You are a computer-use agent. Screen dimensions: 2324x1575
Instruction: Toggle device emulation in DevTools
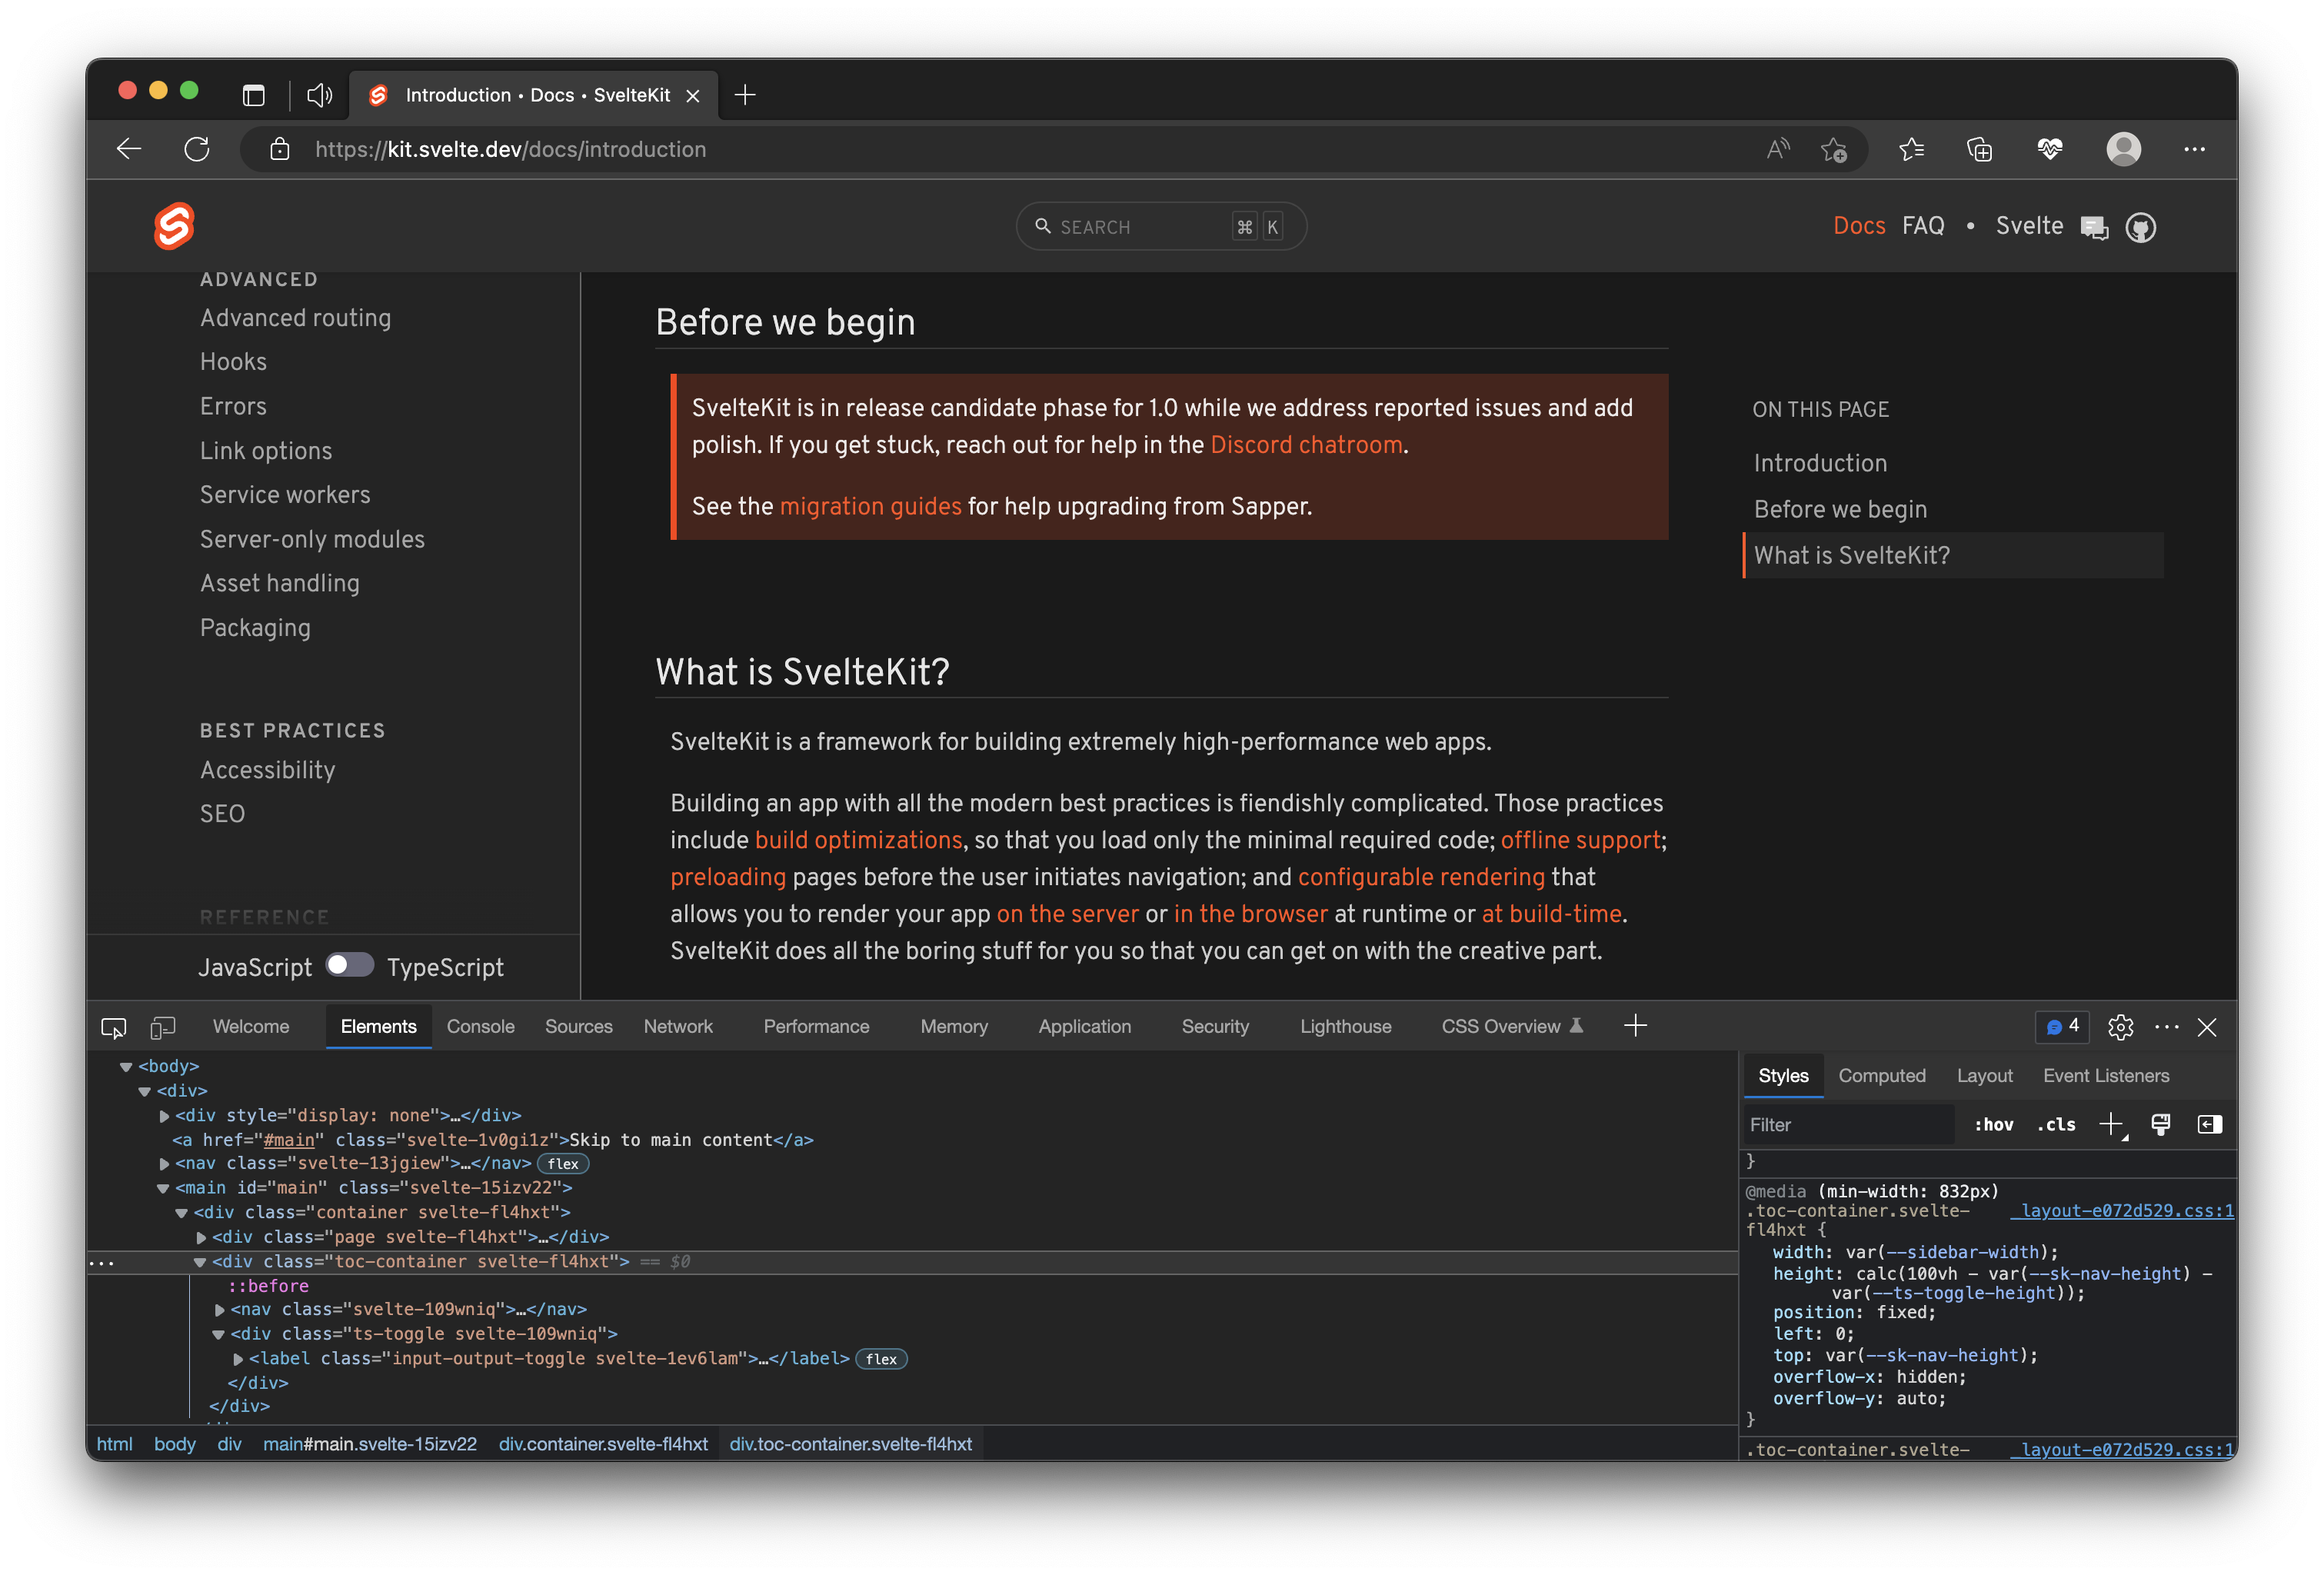point(163,1027)
